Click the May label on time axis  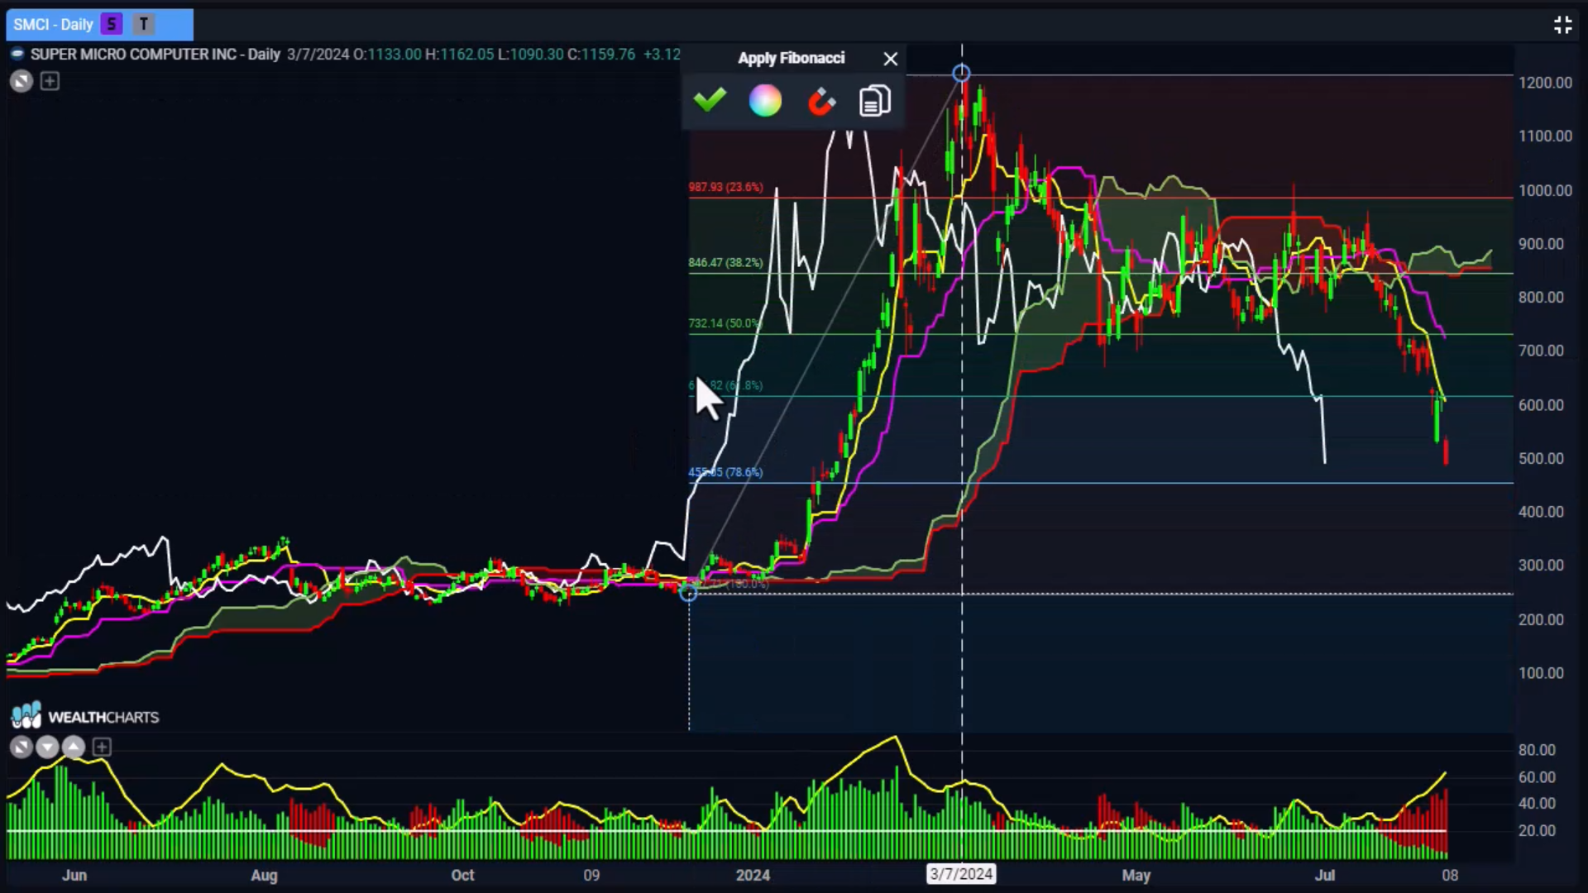1136,876
